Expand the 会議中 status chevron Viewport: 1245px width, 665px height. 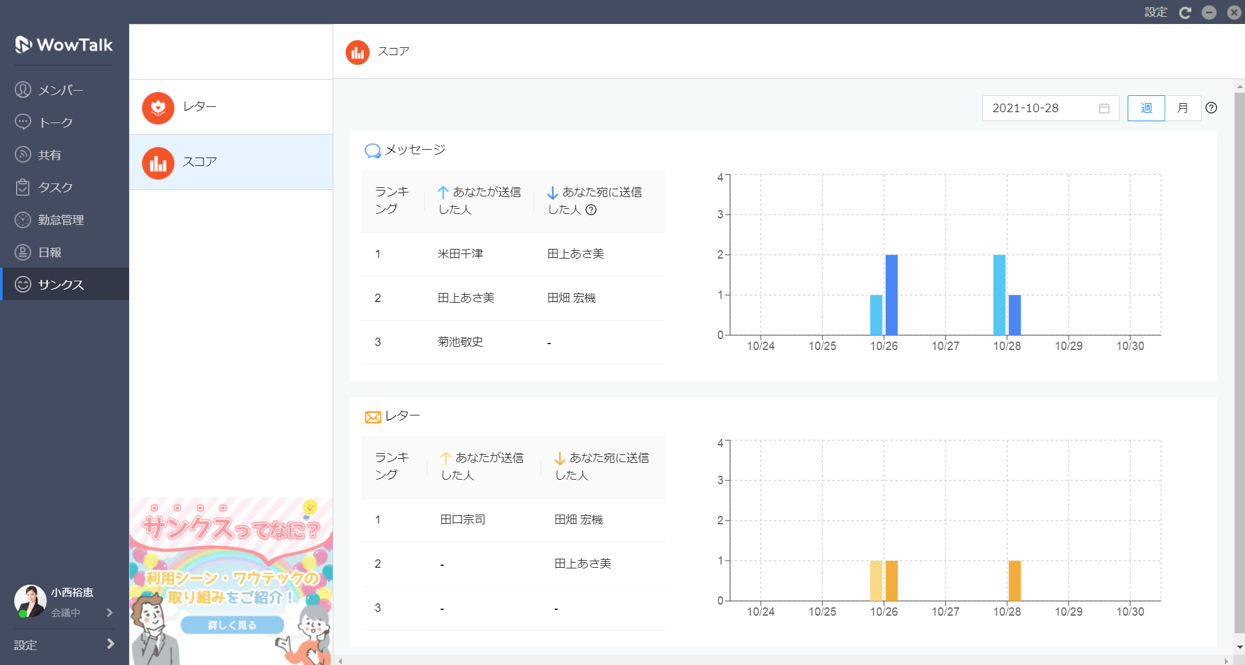click(110, 612)
